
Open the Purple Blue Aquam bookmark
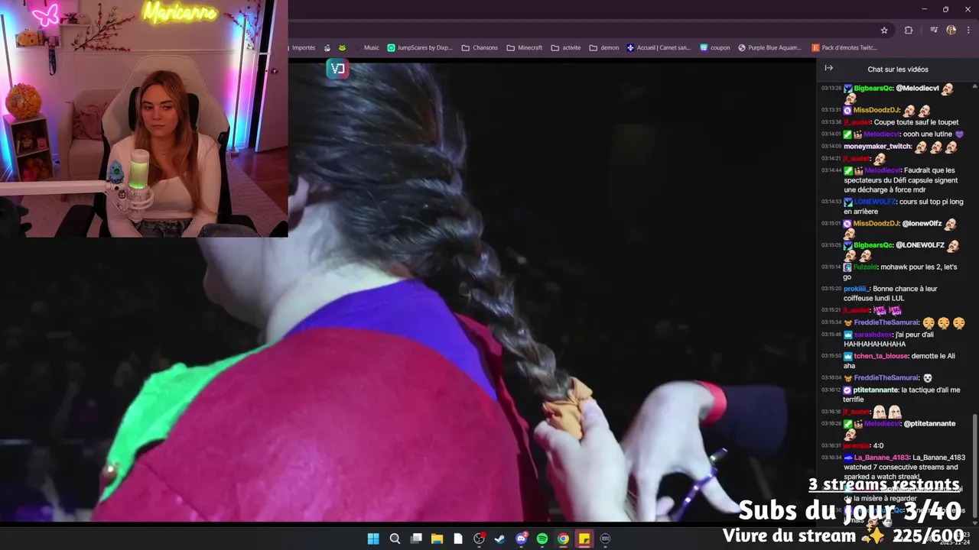tap(770, 47)
